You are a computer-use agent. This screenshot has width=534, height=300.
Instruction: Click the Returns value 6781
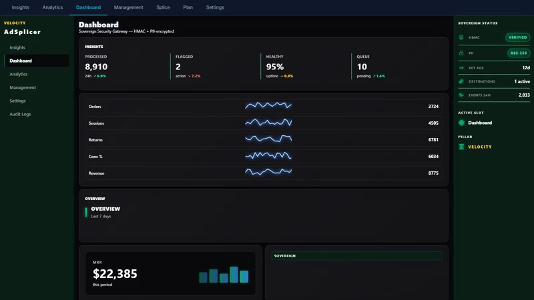[433, 140]
